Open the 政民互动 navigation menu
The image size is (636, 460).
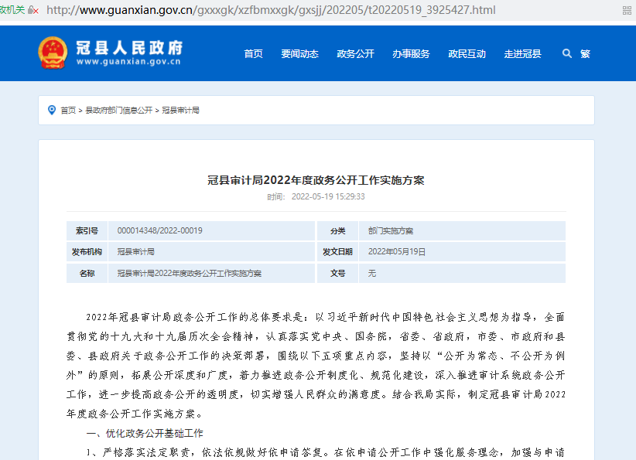[467, 53]
